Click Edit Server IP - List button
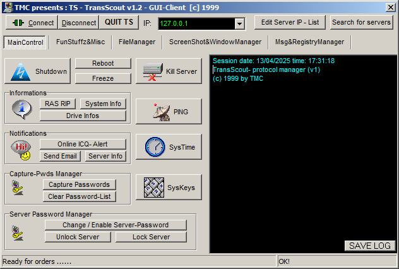This screenshot has height=269, width=399. [290, 22]
